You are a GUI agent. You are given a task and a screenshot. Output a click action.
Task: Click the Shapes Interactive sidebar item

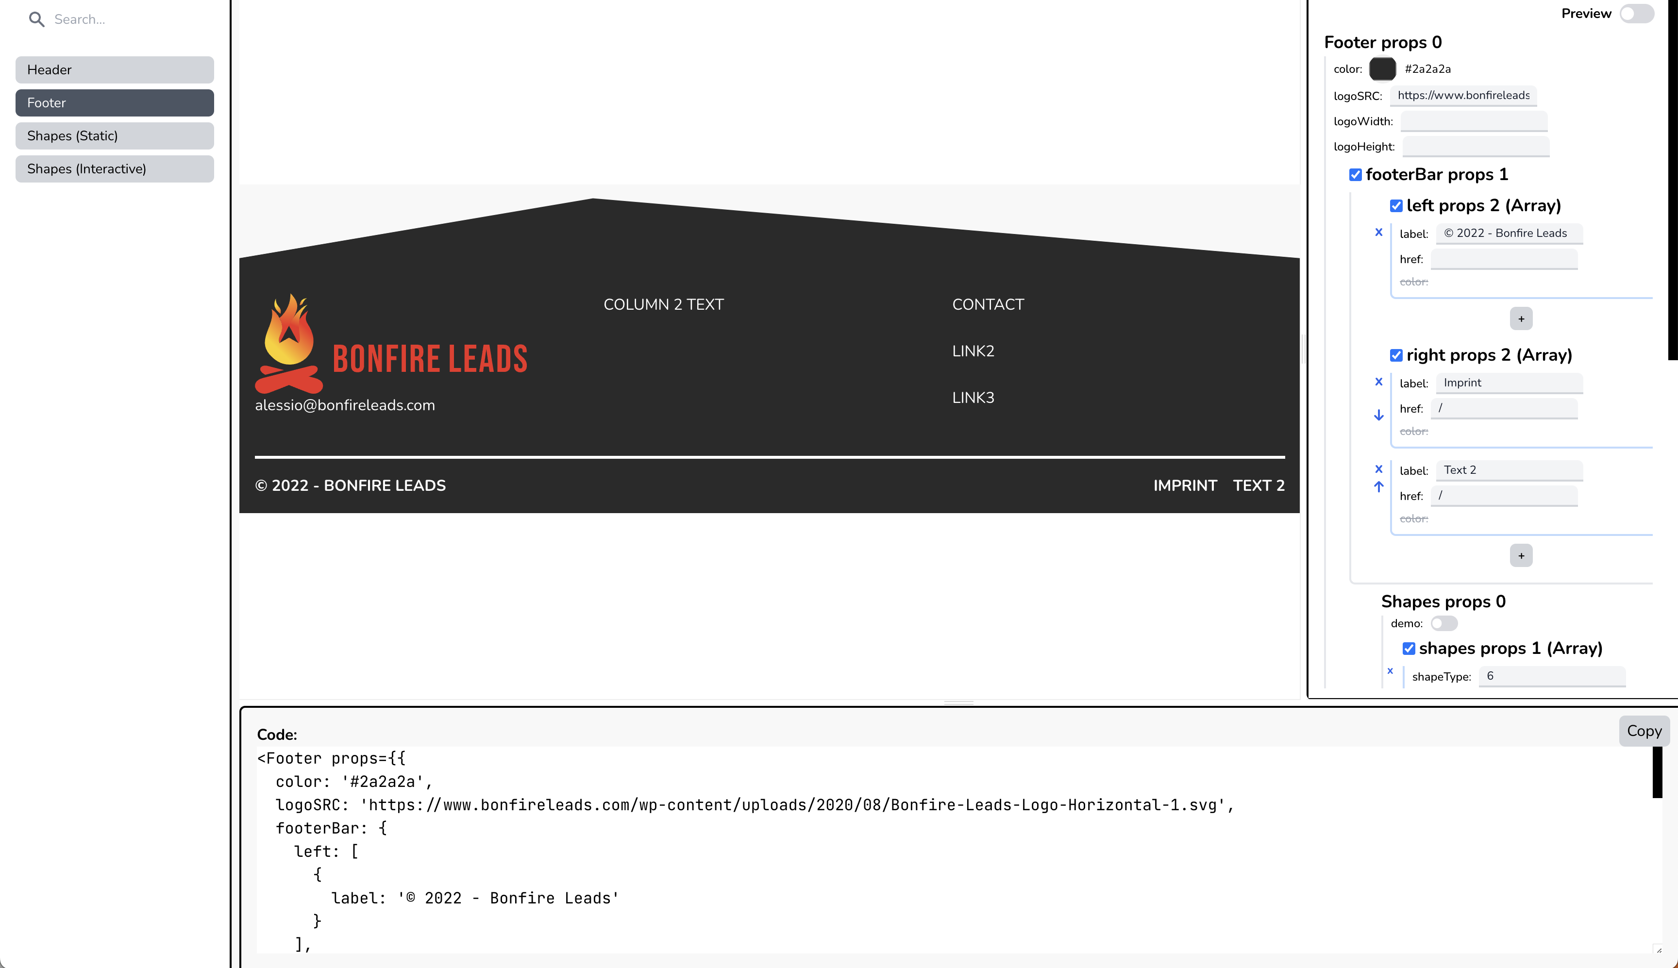pyautogui.click(x=114, y=168)
